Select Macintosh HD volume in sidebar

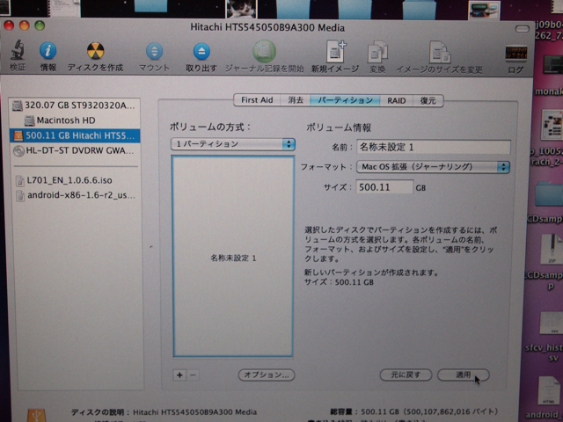tap(66, 120)
